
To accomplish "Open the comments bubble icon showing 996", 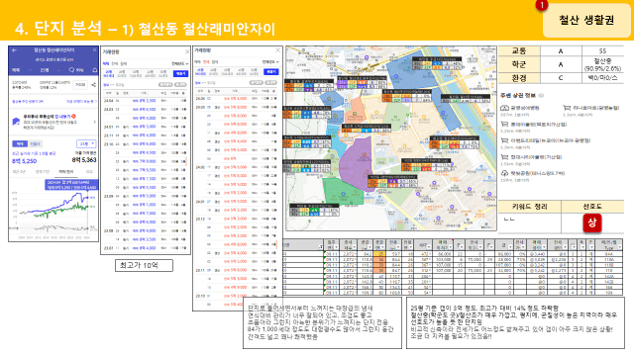I will (x=71, y=70).
